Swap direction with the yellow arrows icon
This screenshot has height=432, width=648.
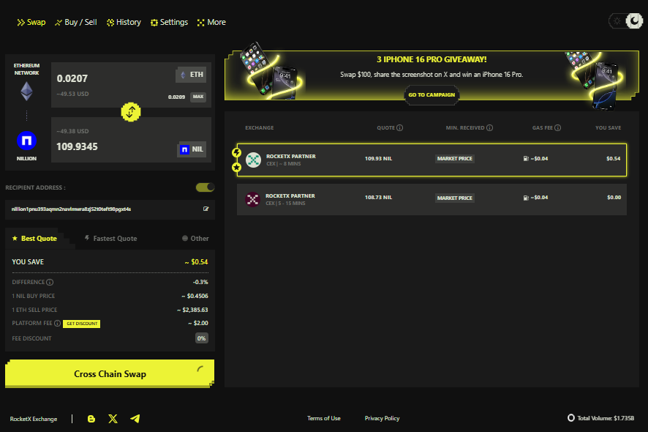[131, 112]
